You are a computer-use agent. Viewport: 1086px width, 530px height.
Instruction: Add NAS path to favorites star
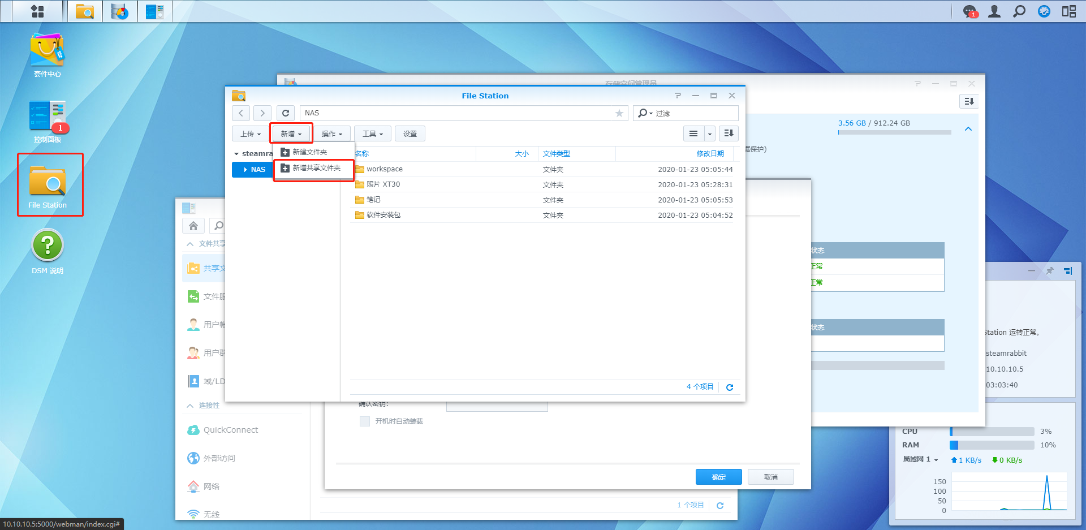[x=619, y=113]
